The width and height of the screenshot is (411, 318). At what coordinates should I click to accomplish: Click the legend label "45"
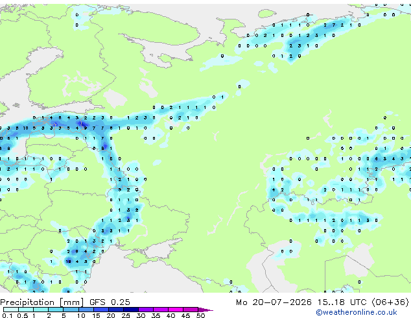point(185,315)
